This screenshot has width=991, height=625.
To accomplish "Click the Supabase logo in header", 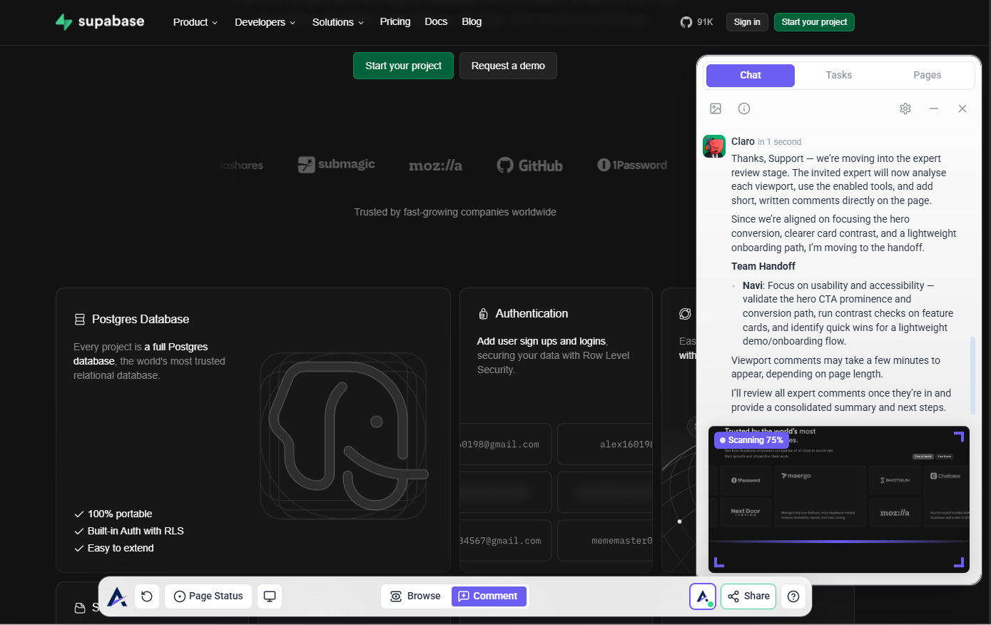I will pos(100,21).
